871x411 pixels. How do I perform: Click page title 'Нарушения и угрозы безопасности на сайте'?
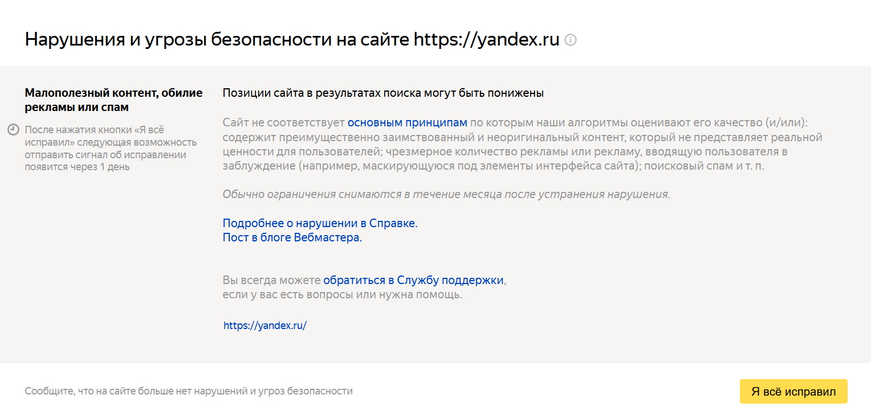point(217,40)
